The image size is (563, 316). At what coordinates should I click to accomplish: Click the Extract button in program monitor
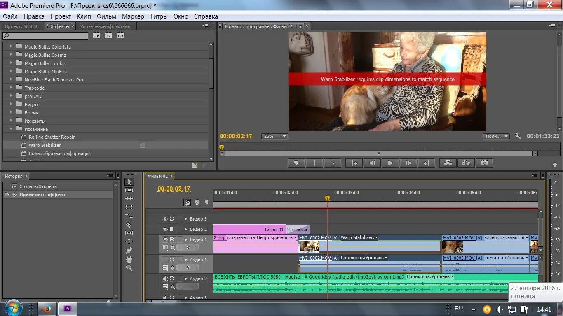coord(466,163)
